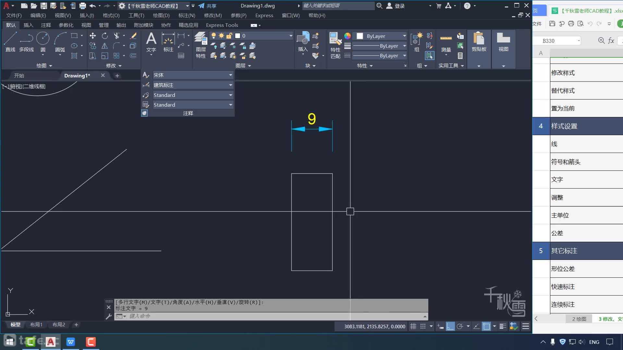Screen dimensions: 623x350
Task: Open Layer Properties (图层特性) manager
Action: 201,45
